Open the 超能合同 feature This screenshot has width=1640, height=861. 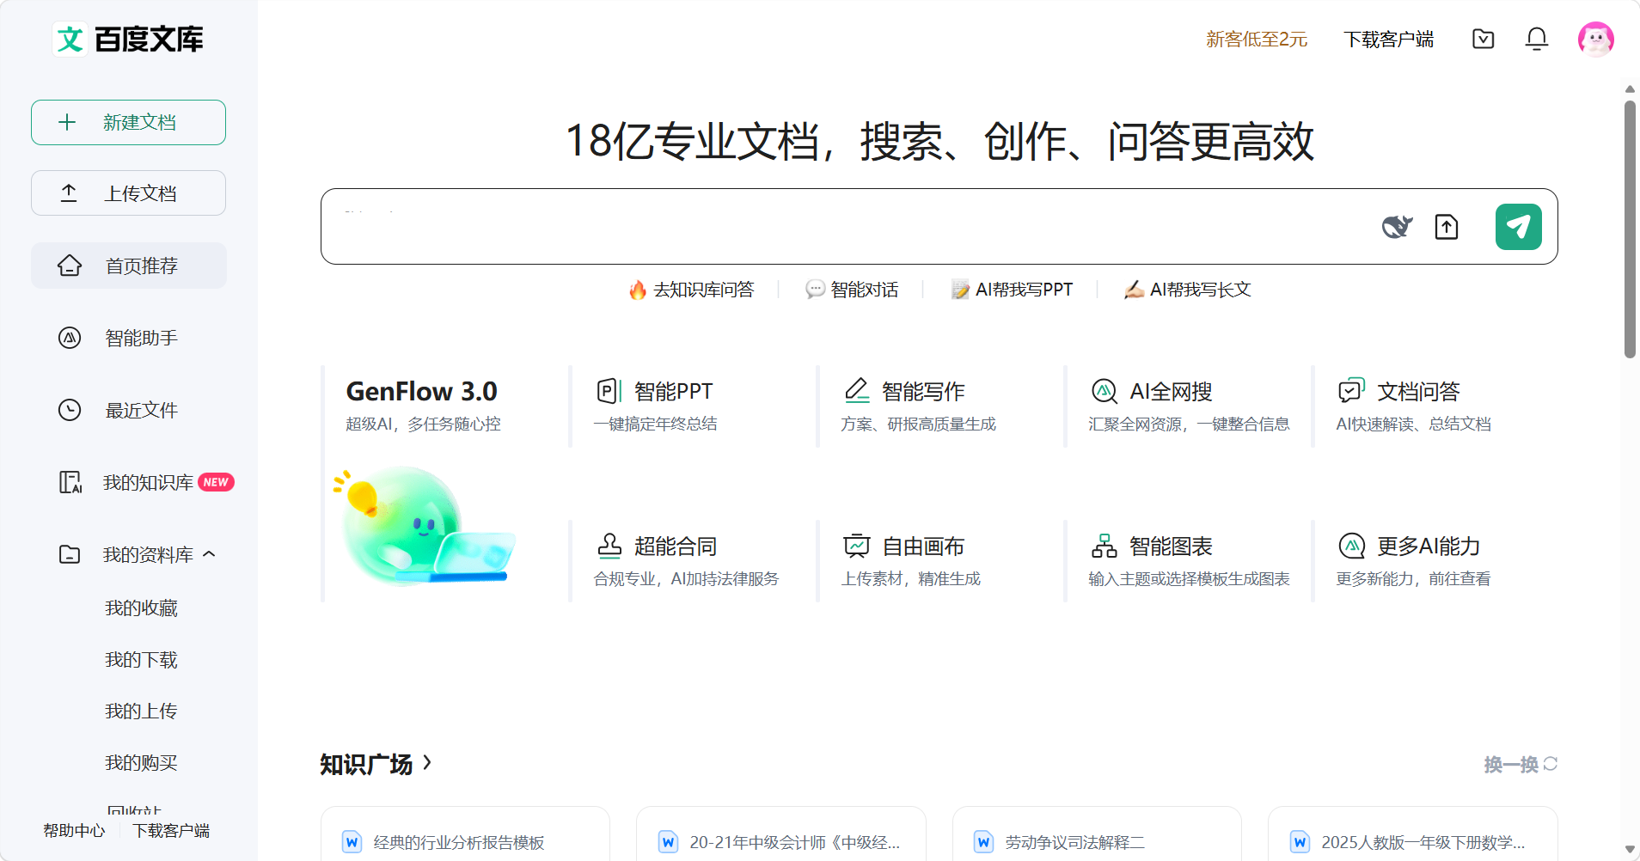(675, 545)
